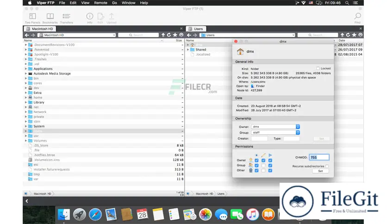Screen dimensions: 387x224
Task: Open the Info toolbar button
Action: pos(90,16)
